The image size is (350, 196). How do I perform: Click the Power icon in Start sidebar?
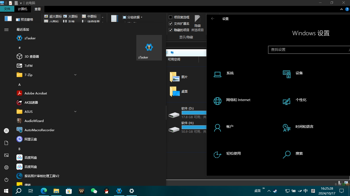click(6, 180)
